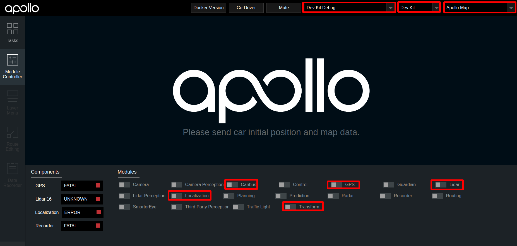The image size is (517, 246).
Task: Click the Recorder FATAL status field
Action: click(x=82, y=226)
